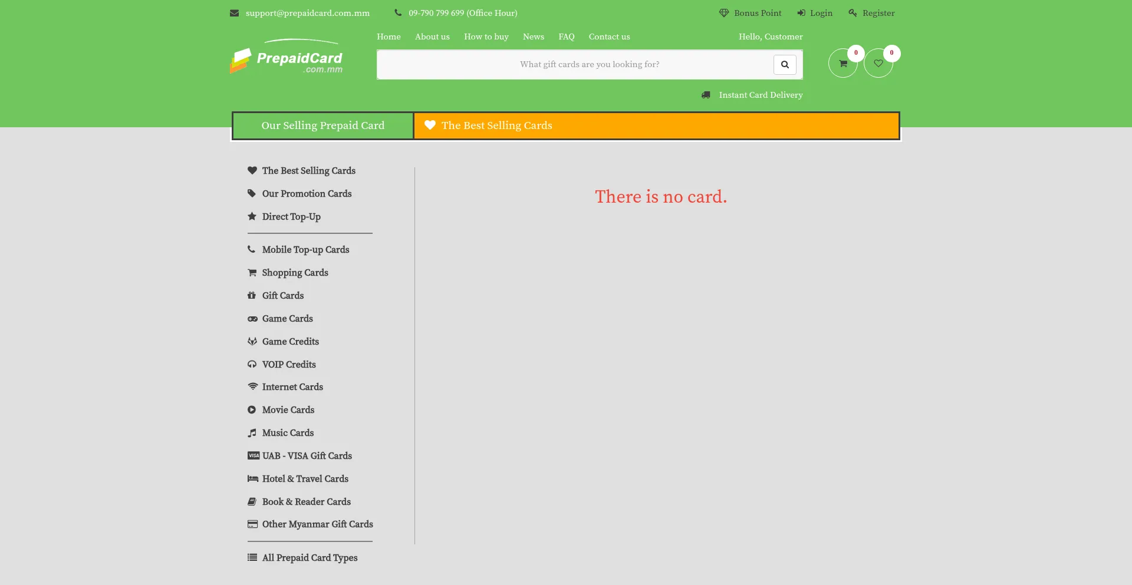Viewport: 1132px width, 585px height.
Task: Click the Bonus Point diamond icon
Action: [723, 13]
